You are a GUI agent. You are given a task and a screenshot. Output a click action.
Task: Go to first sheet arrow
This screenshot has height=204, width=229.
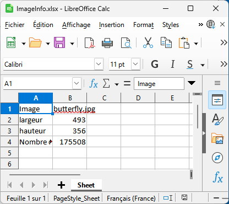pos(10,185)
